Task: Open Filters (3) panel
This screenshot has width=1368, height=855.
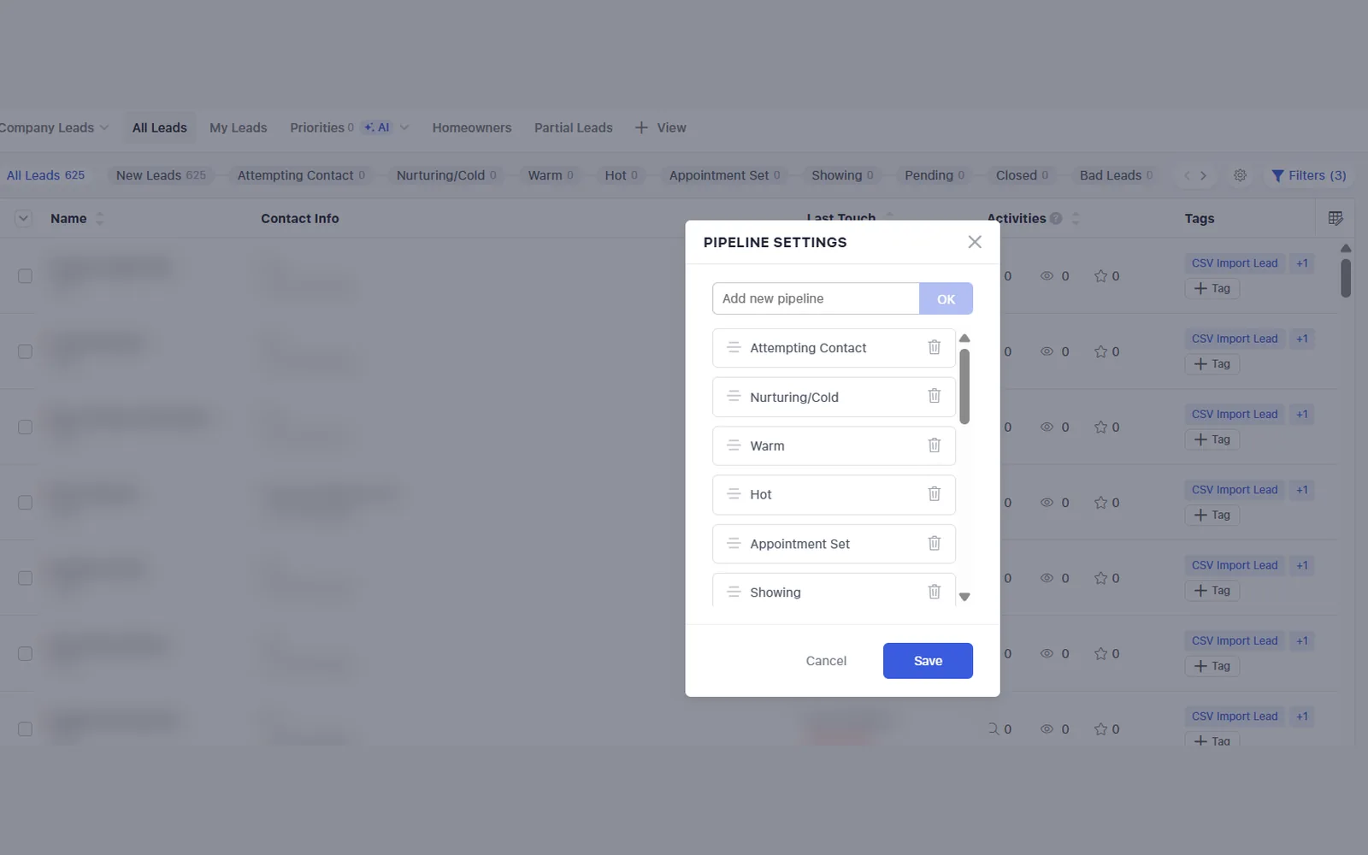Action: coord(1308,175)
